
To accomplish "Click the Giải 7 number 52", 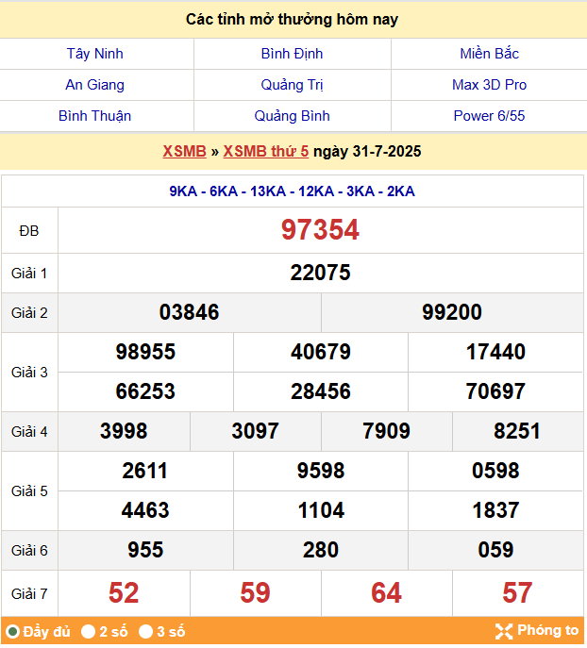I will pos(124,593).
